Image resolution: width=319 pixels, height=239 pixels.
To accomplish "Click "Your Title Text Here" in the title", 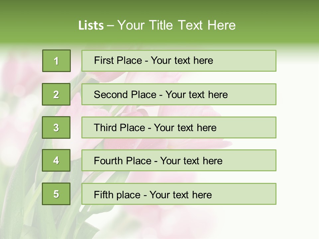I will pyautogui.click(x=176, y=25).
